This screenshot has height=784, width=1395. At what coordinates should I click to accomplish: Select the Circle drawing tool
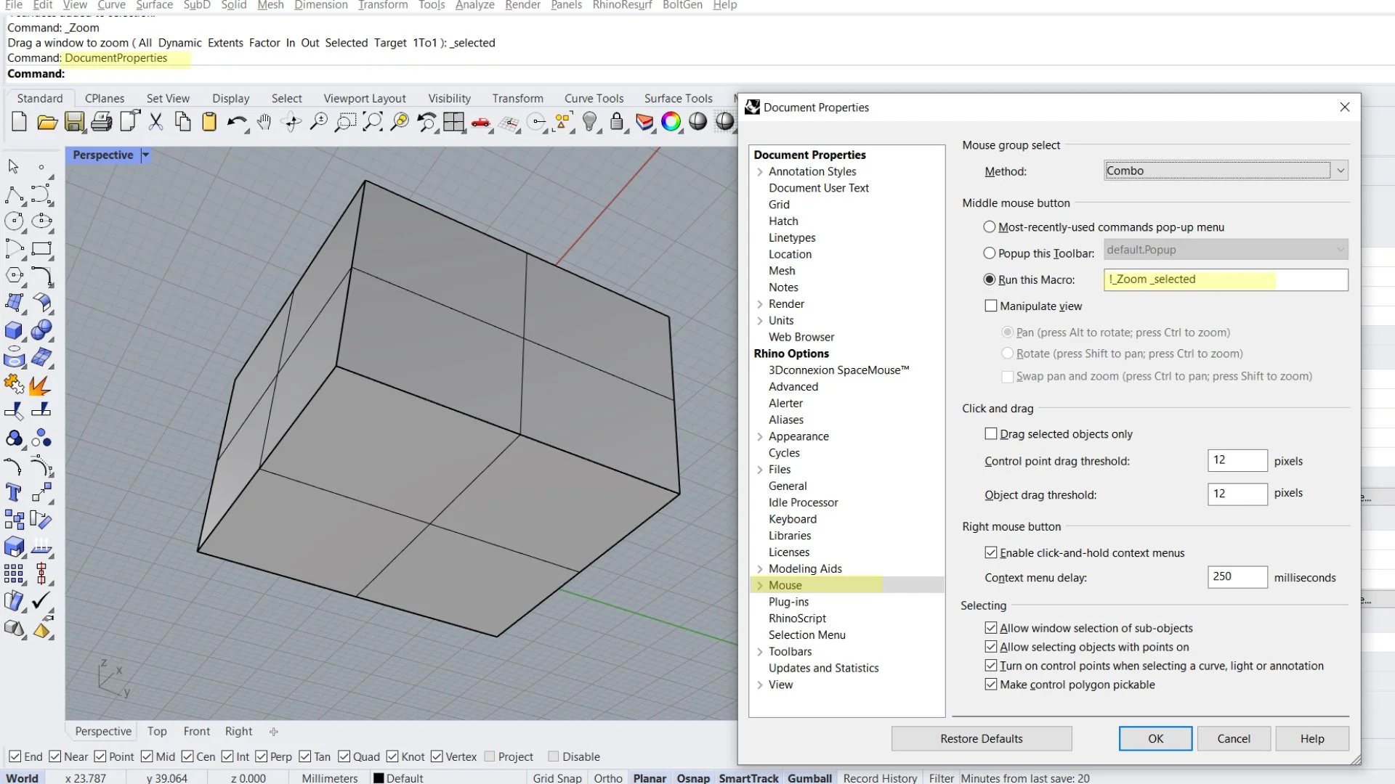coord(14,221)
